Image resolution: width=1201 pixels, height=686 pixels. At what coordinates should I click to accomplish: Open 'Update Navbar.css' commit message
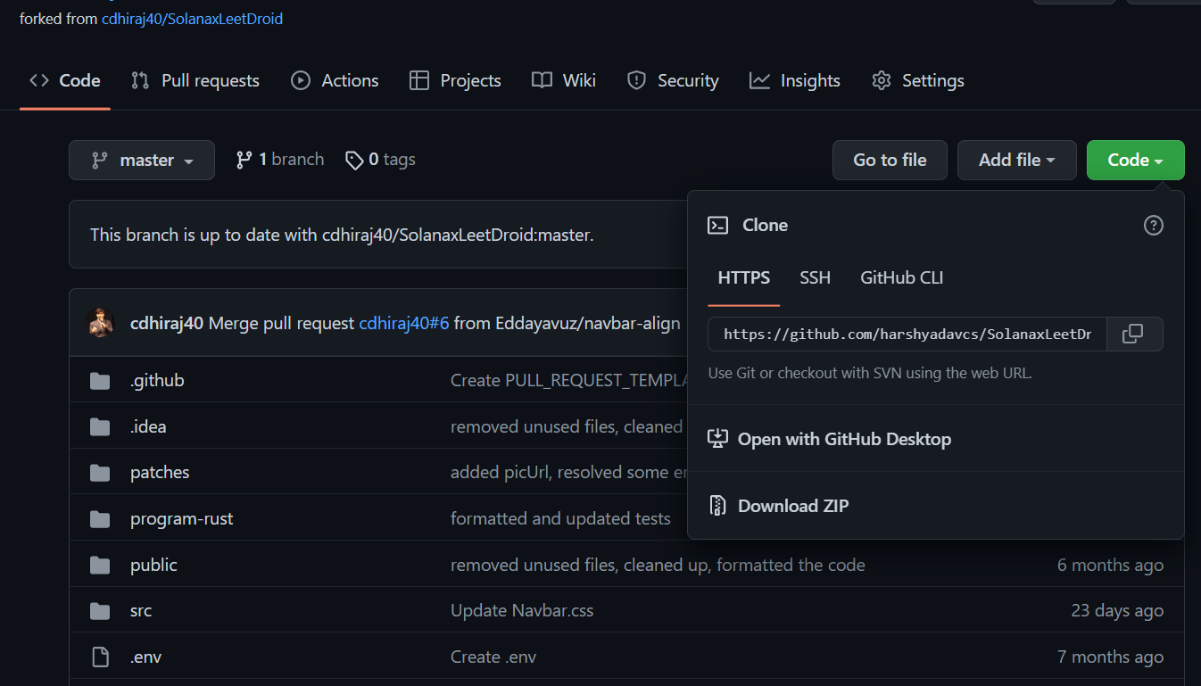522,611
